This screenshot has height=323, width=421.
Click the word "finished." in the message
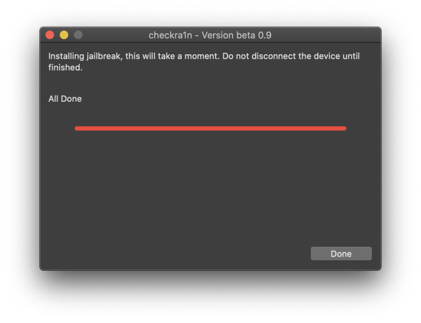(x=66, y=68)
